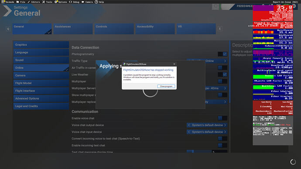Click the settings list vertical scrollbar

pyautogui.click(x=229, y=71)
